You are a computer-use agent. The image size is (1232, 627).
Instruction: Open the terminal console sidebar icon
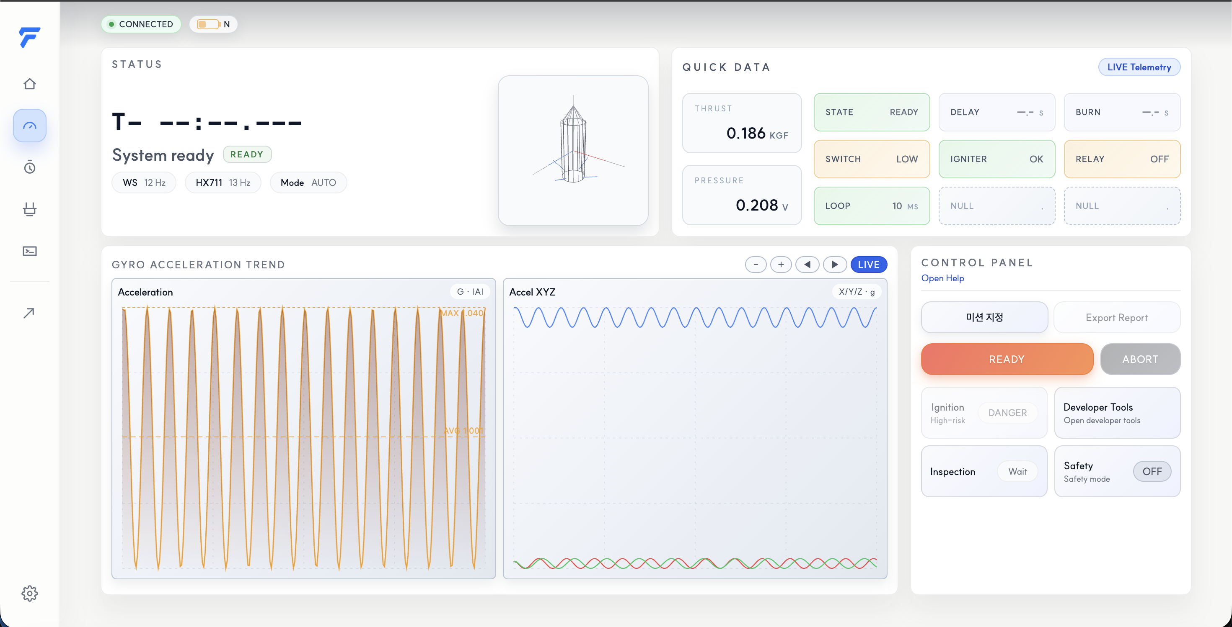tap(30, 251)
